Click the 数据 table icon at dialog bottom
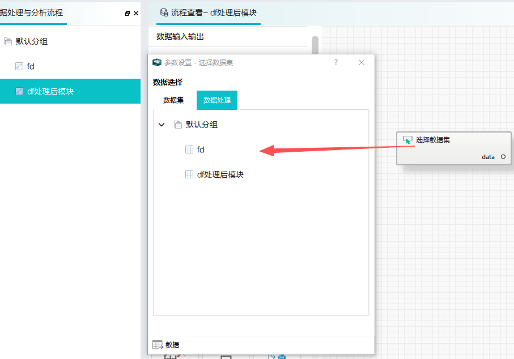 [x=158, y=344]
